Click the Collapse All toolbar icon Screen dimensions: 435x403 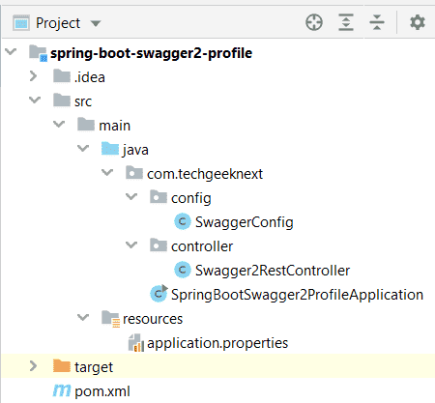point(377,22)
